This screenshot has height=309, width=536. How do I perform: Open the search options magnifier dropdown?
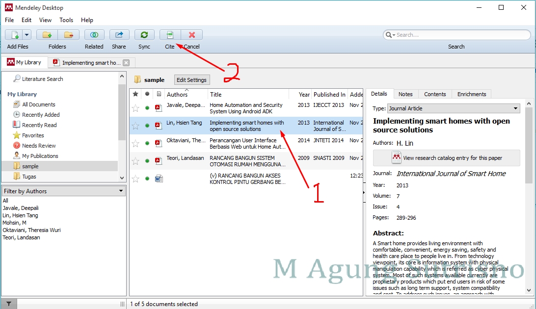(390, 35)
